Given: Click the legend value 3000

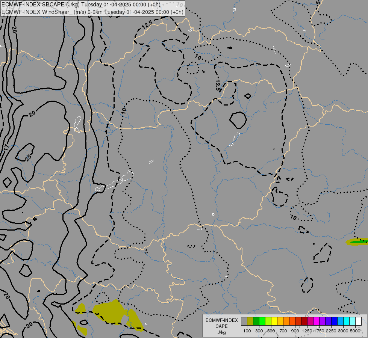Looking at the screenshot, I should (x=343, y=331).
